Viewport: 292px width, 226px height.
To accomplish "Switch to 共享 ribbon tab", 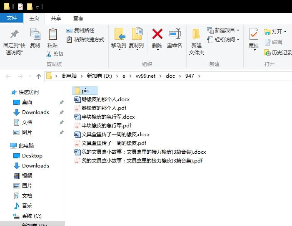I will click(56, 18).
